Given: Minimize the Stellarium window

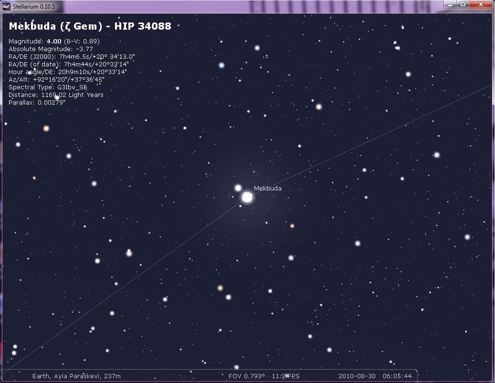Looking at the screenshot, I should (450, 4).
